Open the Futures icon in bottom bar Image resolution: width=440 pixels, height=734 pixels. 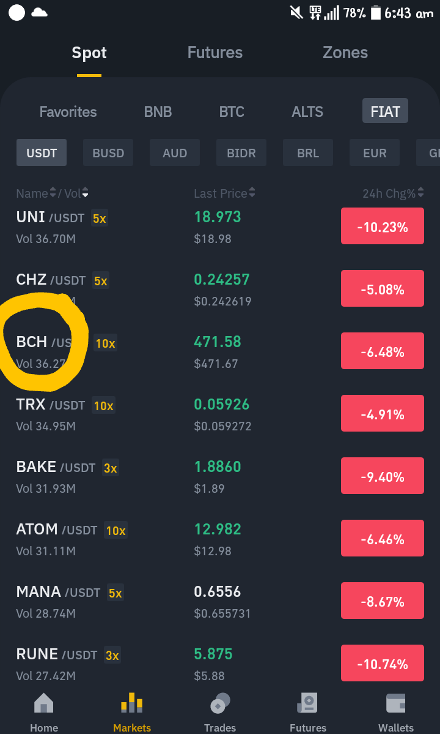coord(308,703)
